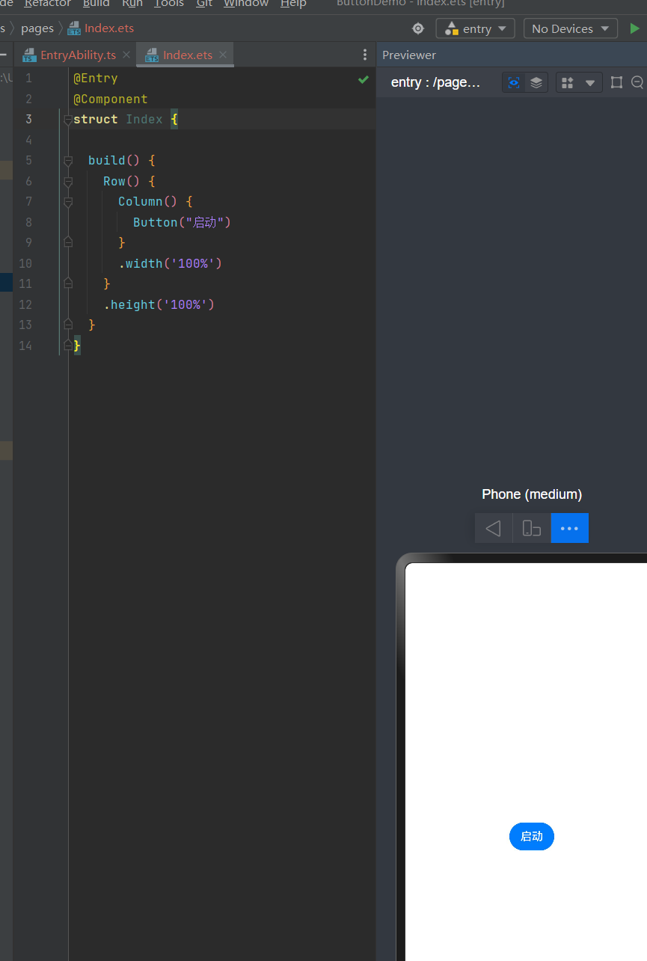
Task: Collapse the Column() fold marker
Action: click(68, 202)
